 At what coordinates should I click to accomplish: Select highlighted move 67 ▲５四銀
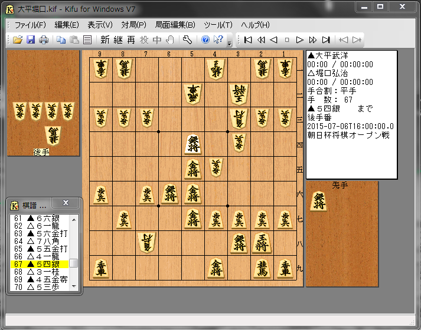[40, 264]
